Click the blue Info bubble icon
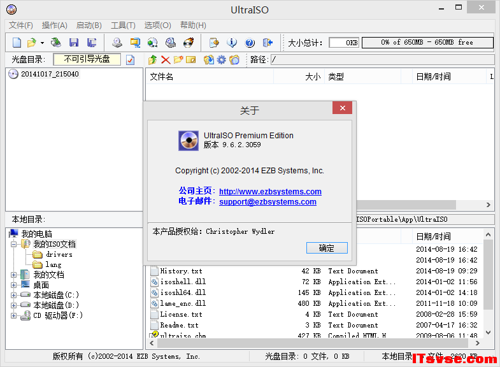This screenshot has height=367, width=500. [232, 43]
